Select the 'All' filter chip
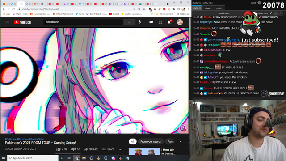This screenshot has height=161, width=286. 132,141
